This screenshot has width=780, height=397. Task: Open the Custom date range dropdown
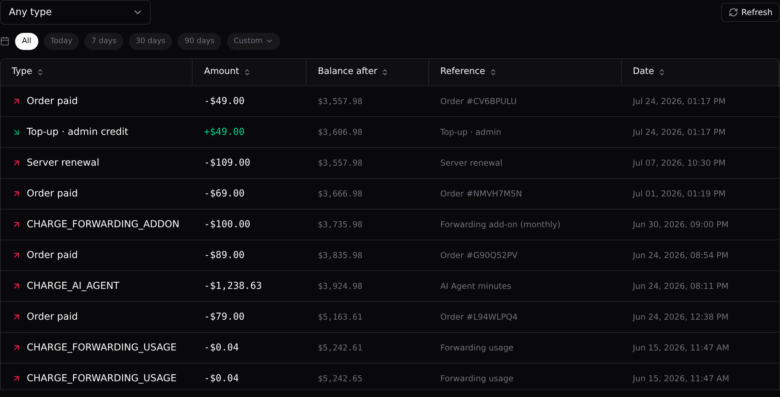click(x=253, y=41)
